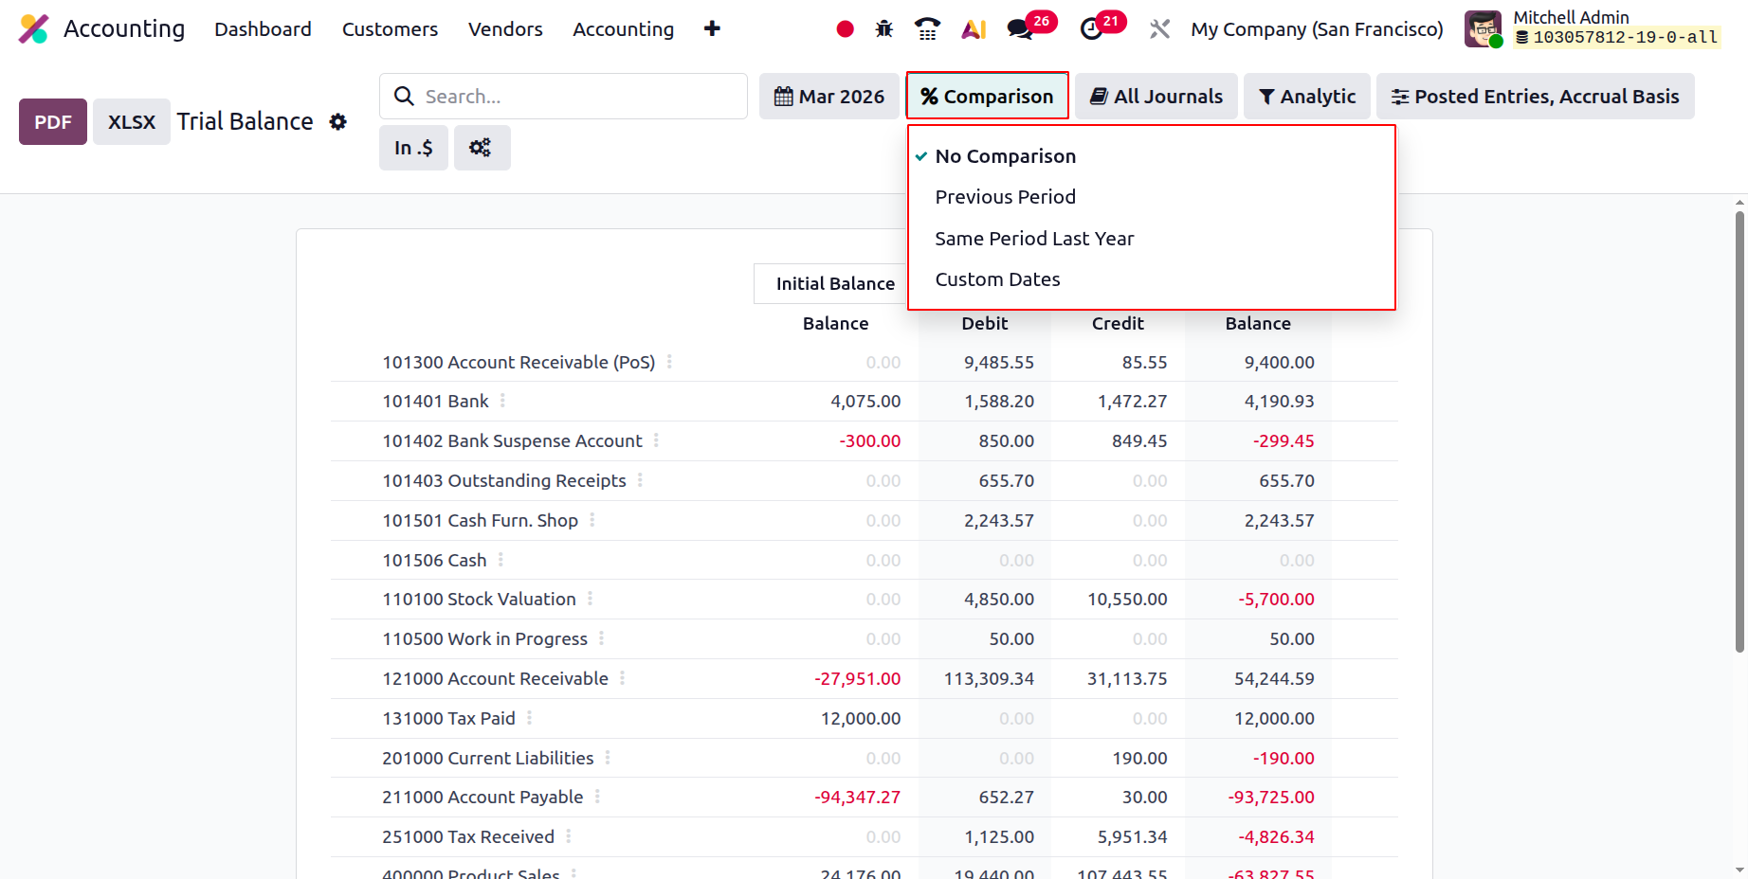Open the bug debug tools icon
The width and height of the screenshot is (1748, 879).
pos(884,29)
